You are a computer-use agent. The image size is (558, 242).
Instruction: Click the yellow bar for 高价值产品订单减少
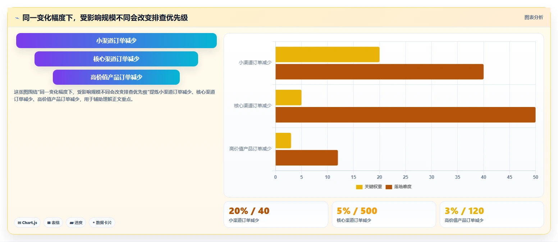tap(283, 141)
